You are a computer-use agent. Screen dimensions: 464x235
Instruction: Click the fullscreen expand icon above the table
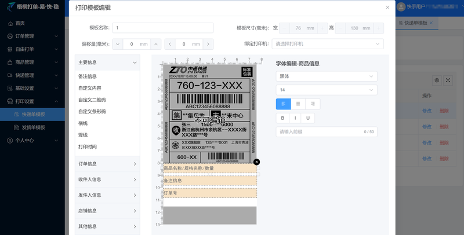[x=448, y=80]
